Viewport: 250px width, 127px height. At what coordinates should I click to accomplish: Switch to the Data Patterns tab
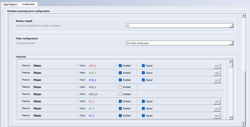tap(10, 4)
